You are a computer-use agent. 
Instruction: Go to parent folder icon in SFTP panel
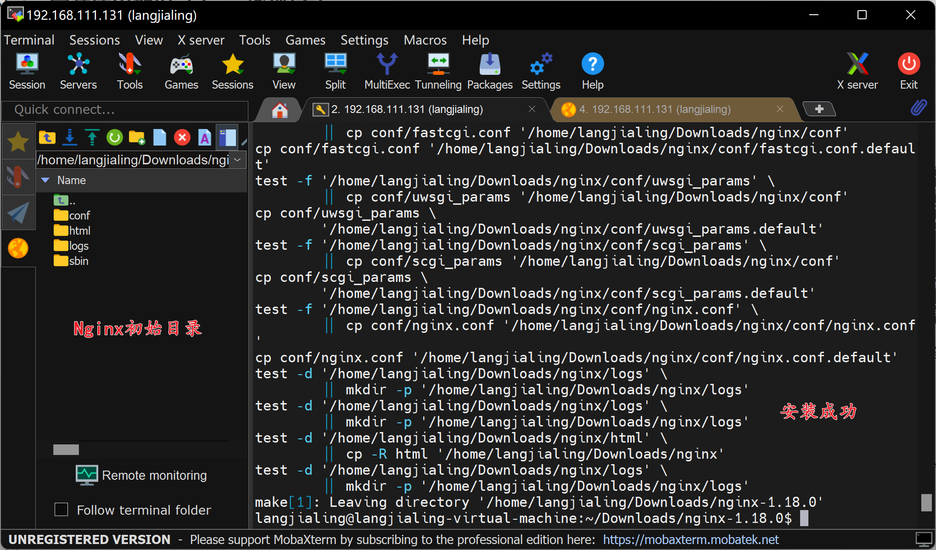(x=47, y=137)
